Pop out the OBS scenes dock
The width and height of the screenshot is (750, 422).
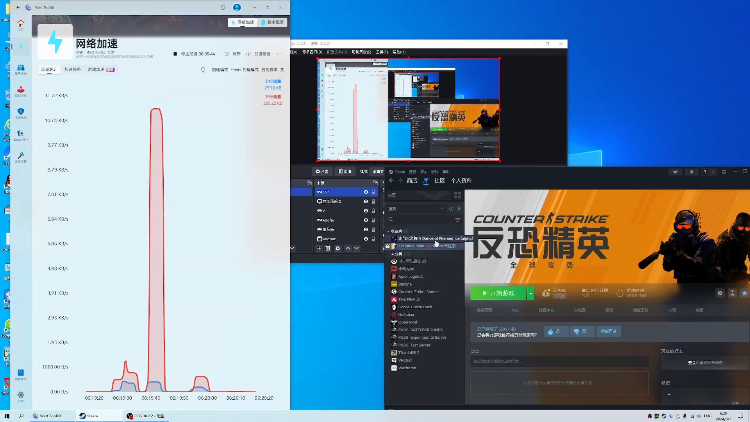click(x=309, y=182)
